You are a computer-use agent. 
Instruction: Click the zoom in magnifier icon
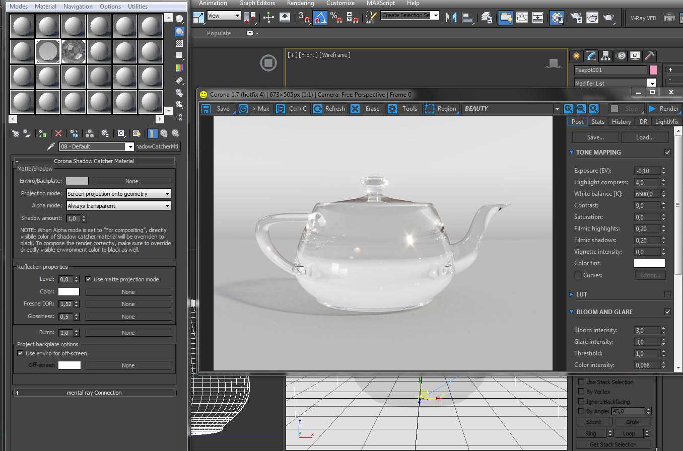click(569, 109)
